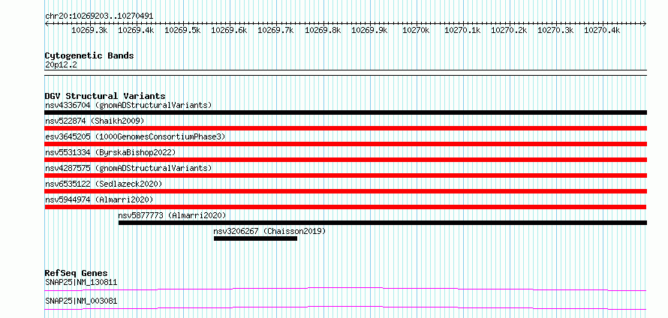
Task: Click the black bar under nsv4336704
Action: [x=345, y=112]
